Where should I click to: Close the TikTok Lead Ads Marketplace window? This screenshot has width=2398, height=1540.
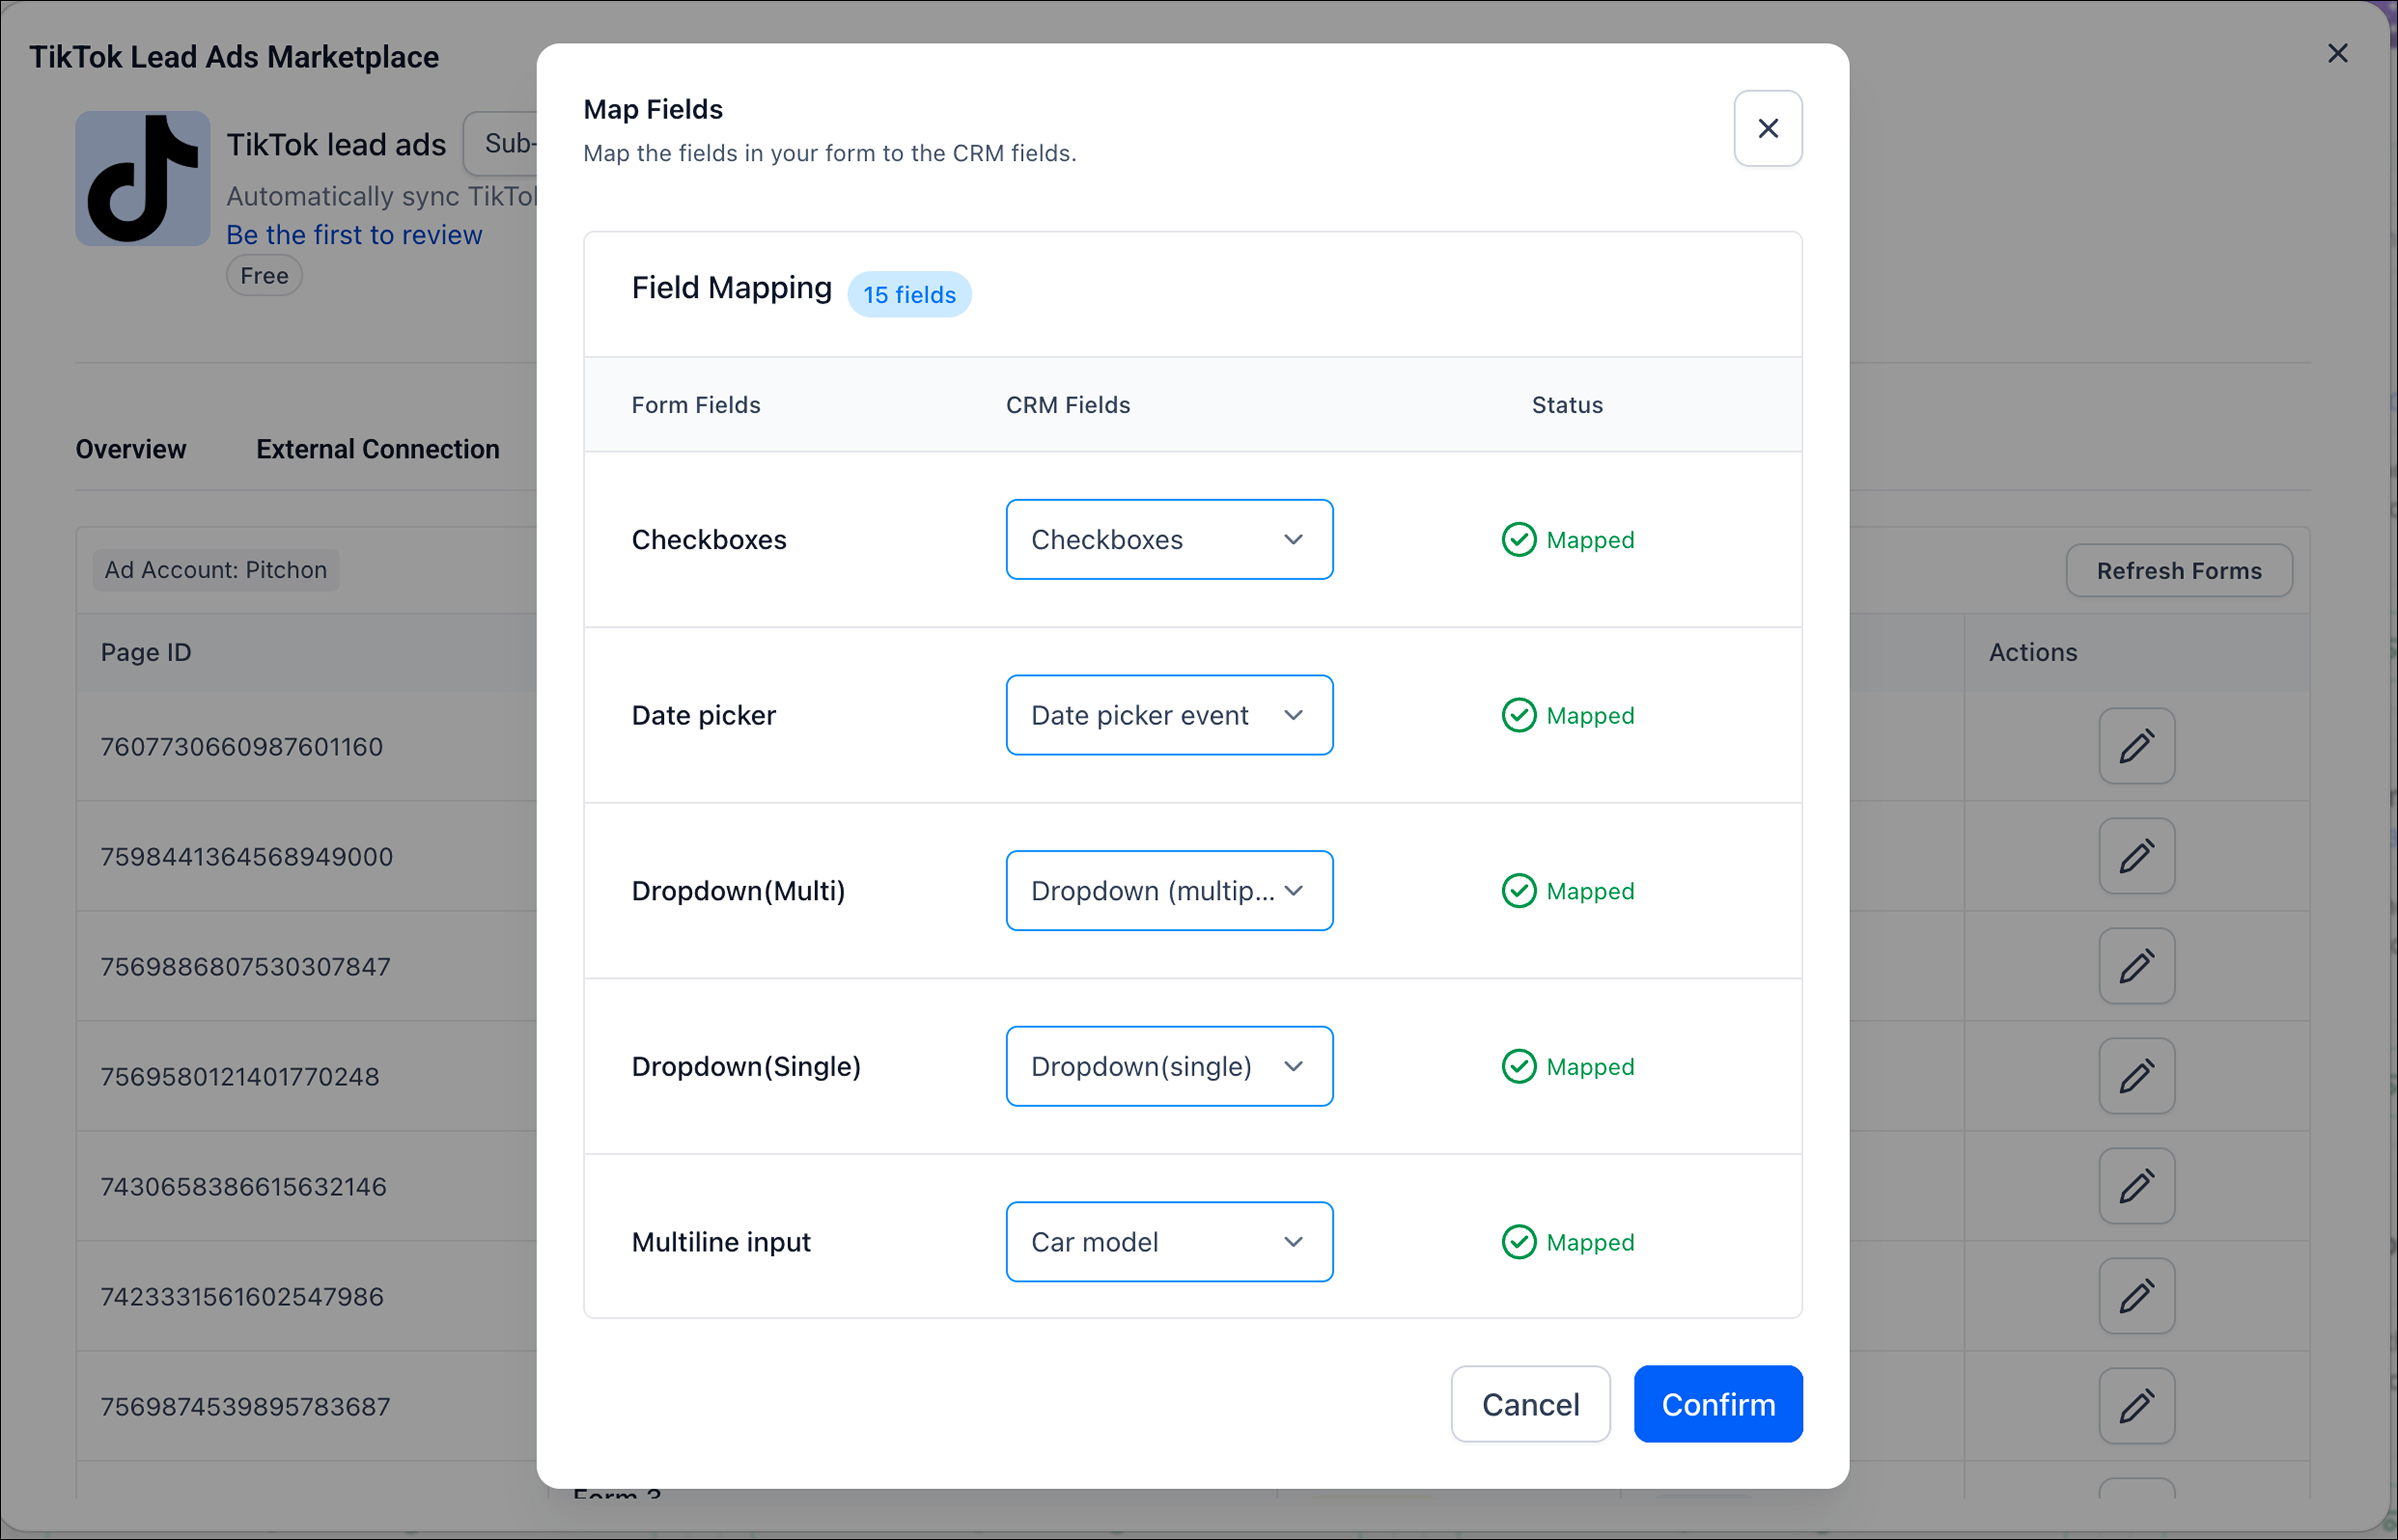tap(2337, 53)
